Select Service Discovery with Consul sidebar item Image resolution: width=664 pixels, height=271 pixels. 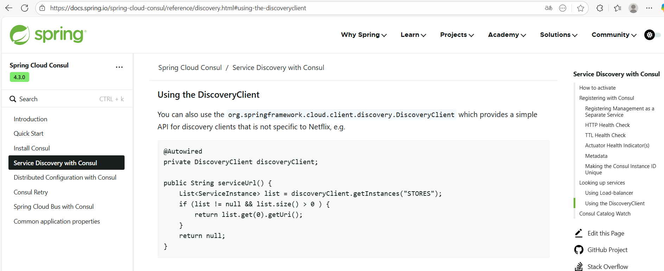pyautogui.click(x=67, y=163)
